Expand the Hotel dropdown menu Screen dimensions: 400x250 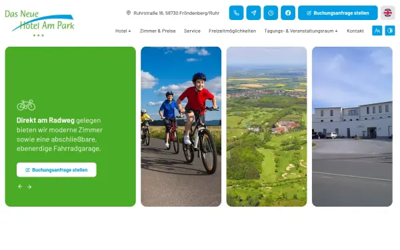[x=123, y=31]
